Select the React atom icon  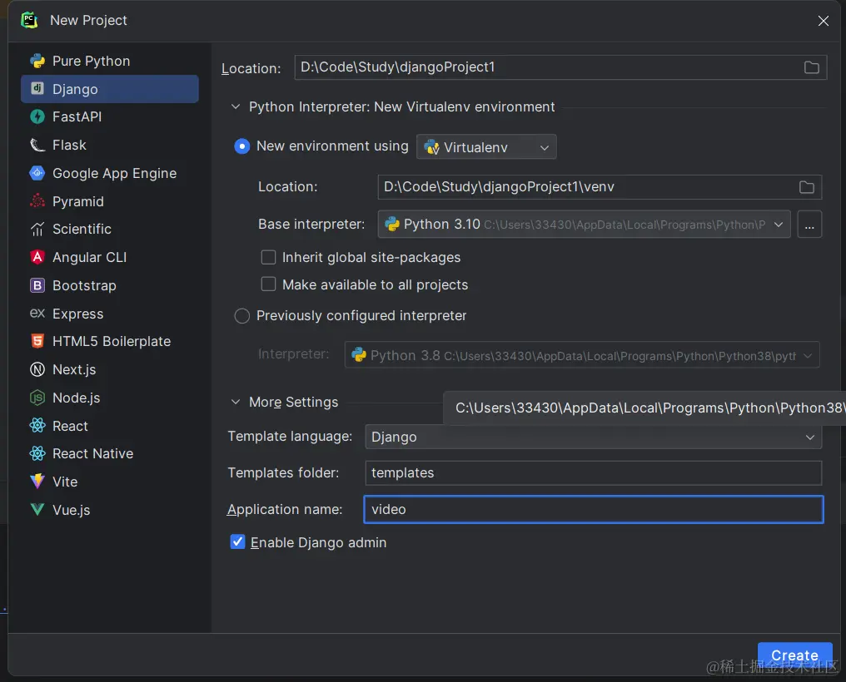(x=37, y=426)
